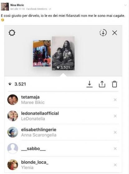The height and width of the screenshot is (174, 129).
Task: Open story settings gear icon
Action: (12, 33)
